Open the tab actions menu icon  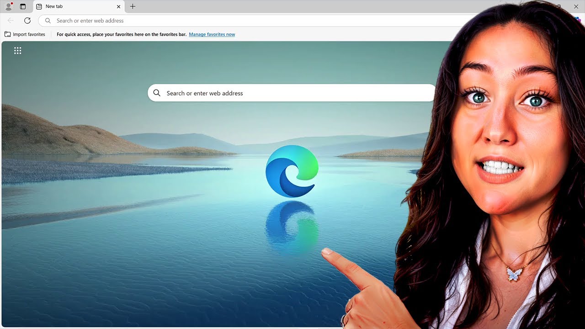tap(23, 6)
